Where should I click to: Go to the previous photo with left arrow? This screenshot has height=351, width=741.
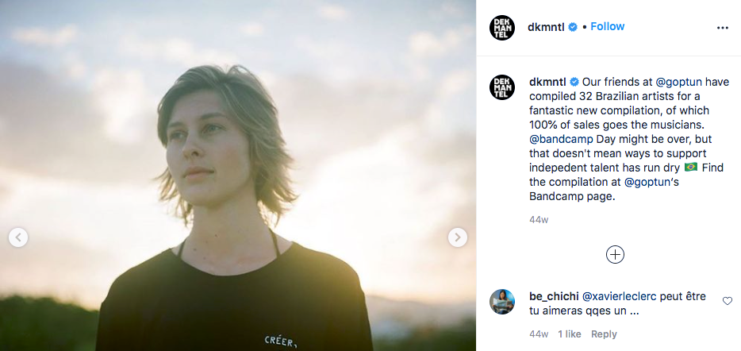pyautogui.click(x=18, y=237)
